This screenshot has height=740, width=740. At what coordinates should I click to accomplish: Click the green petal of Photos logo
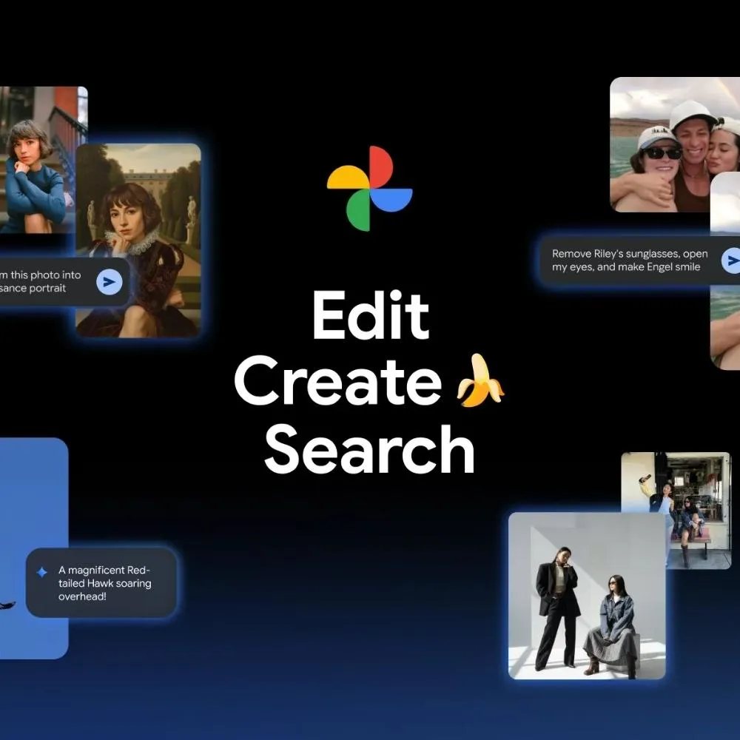(x=359, y=210)
